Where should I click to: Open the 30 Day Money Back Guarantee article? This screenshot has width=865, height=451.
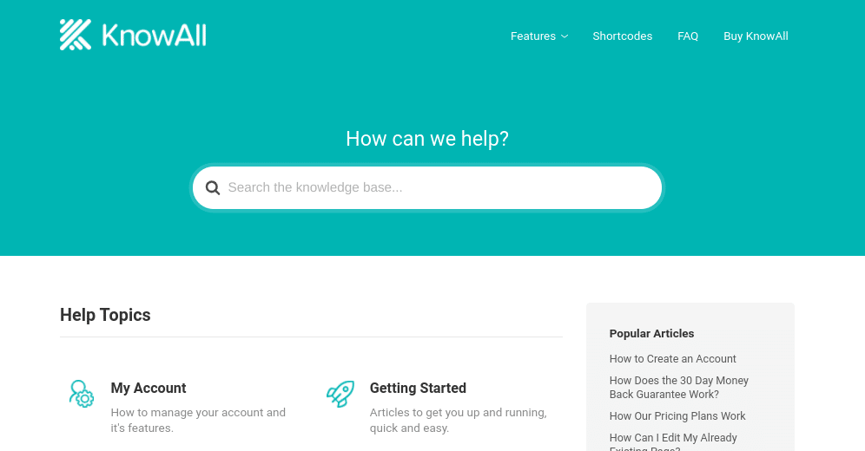(678, 388)
